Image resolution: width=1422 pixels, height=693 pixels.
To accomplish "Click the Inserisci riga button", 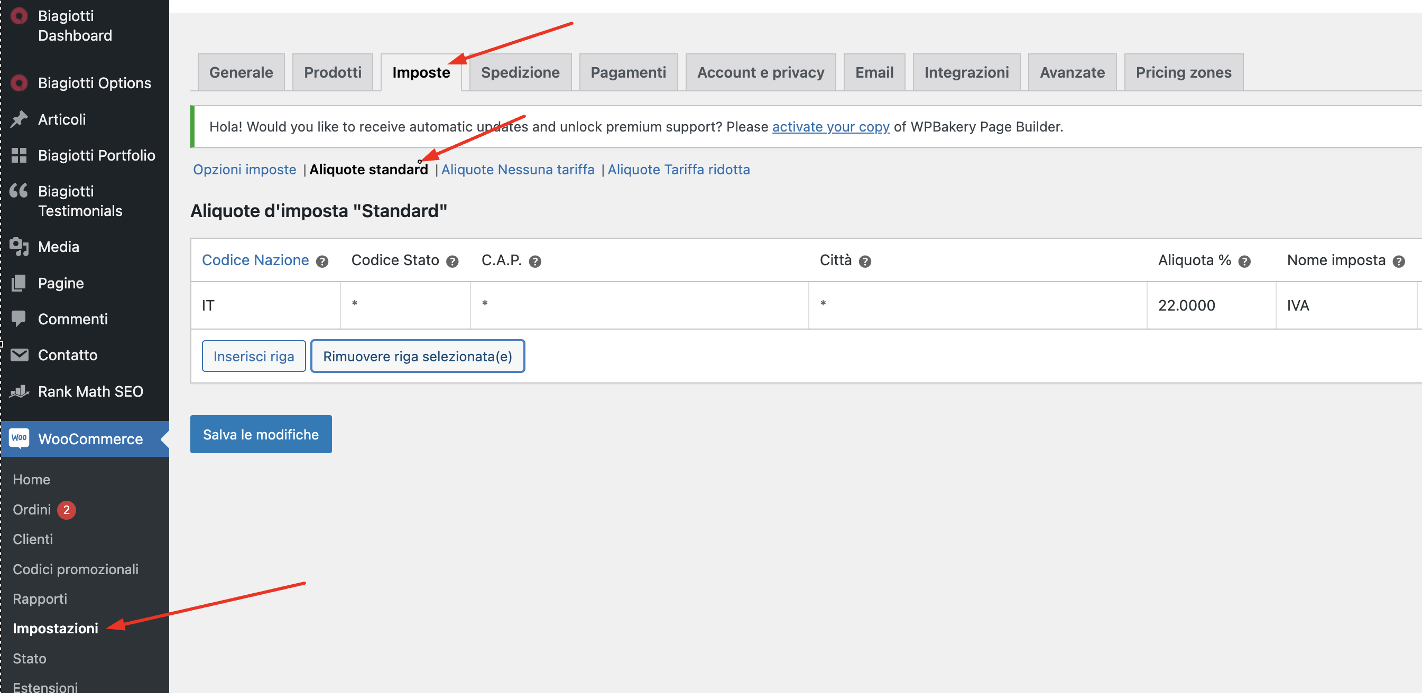I will (254, 357).
